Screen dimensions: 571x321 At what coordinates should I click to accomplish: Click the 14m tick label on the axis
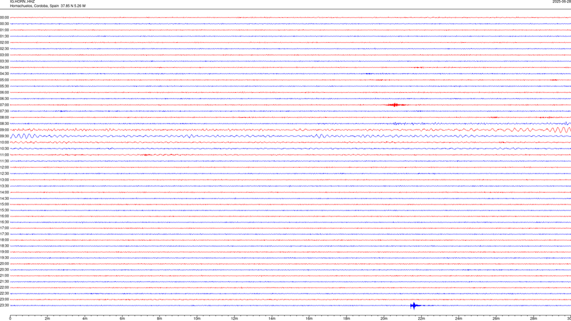(x=272, y=319)
